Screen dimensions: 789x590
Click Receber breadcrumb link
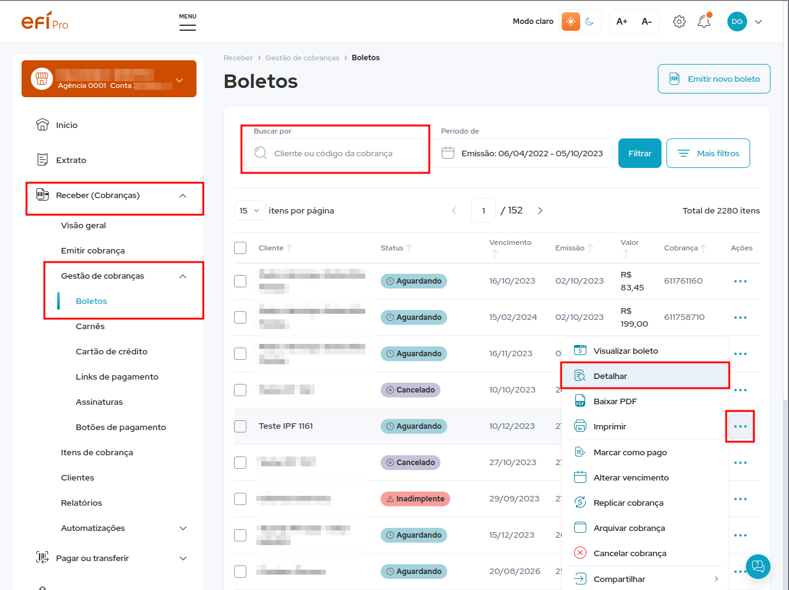click(x=238, y=58)
